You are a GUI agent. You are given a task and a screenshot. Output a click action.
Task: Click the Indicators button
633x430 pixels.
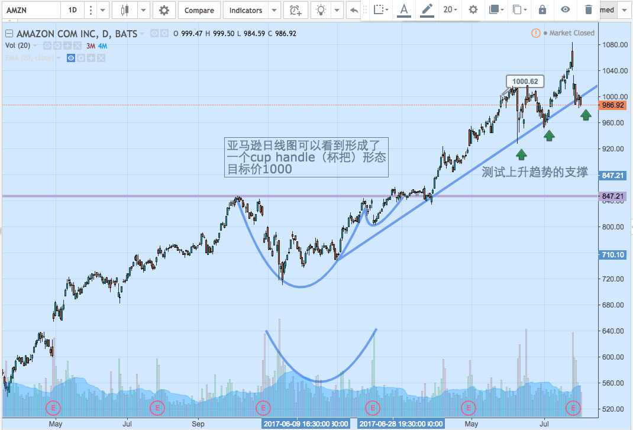[x=246, y=10]
